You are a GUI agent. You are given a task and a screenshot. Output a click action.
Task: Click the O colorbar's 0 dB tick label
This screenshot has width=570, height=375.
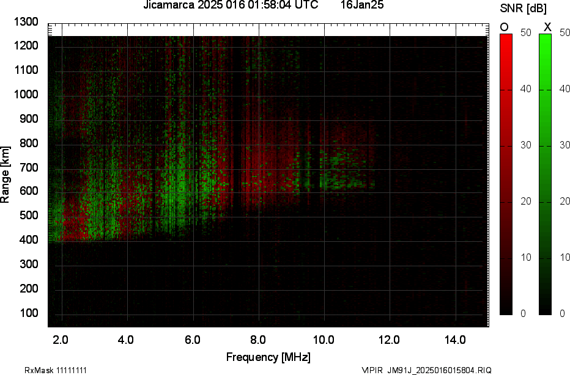pyautogui.click(x=523, y=314)
